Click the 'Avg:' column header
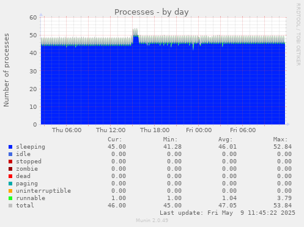304x227 pixels. 225,140
